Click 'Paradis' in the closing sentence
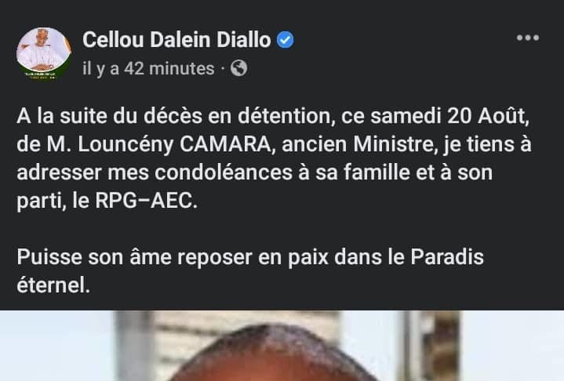564x381 pixels. pyautogui.click(x=447, y=257)
